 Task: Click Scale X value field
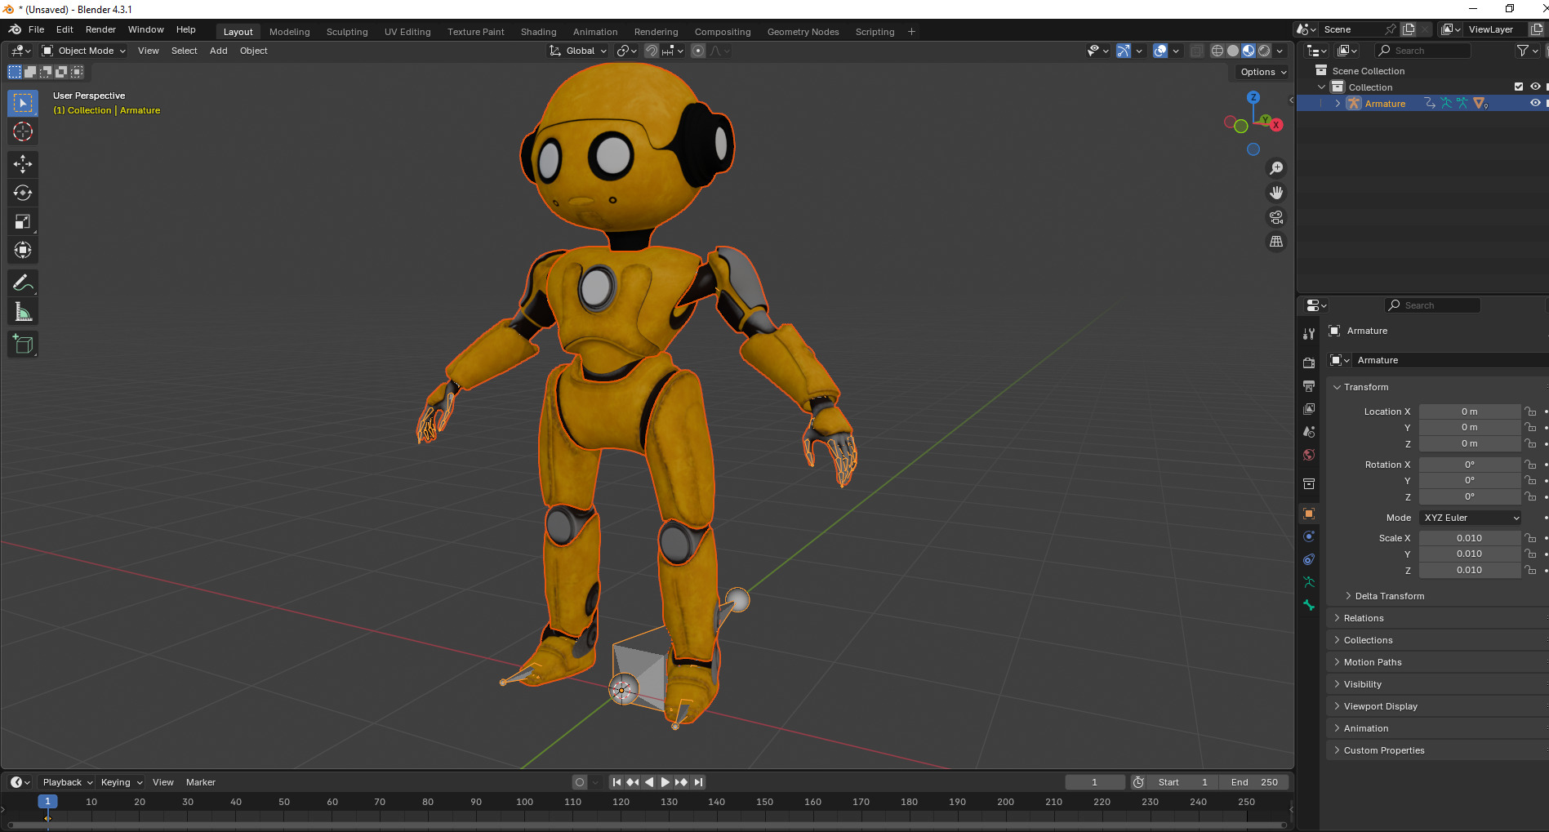pos(1469,538)
